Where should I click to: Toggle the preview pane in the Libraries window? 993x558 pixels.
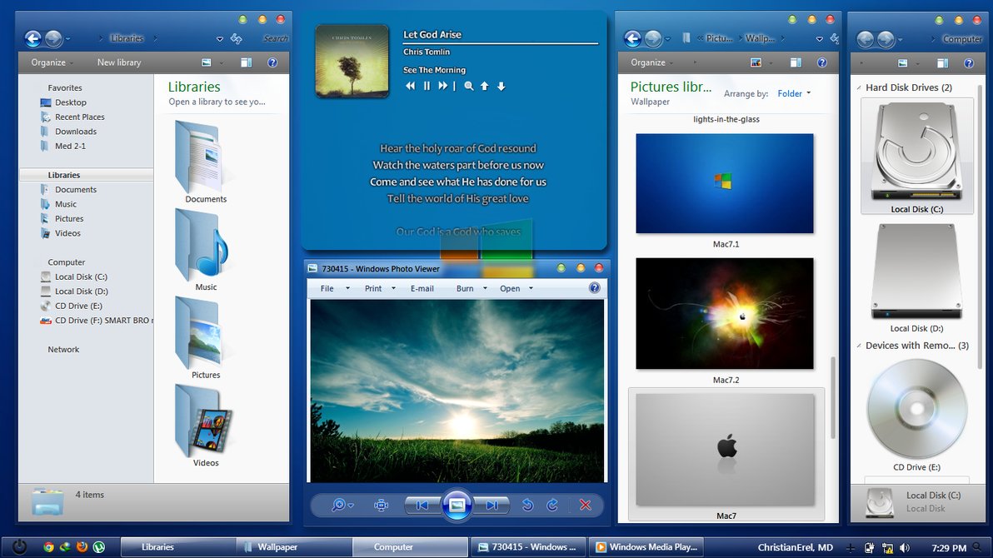[x=247, y=62]
